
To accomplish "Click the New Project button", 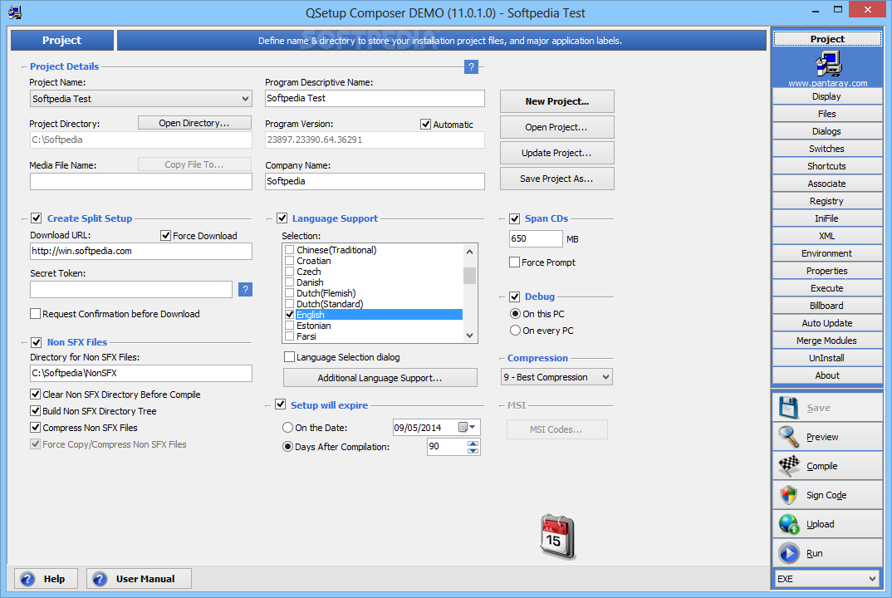I will coord(557,101).
